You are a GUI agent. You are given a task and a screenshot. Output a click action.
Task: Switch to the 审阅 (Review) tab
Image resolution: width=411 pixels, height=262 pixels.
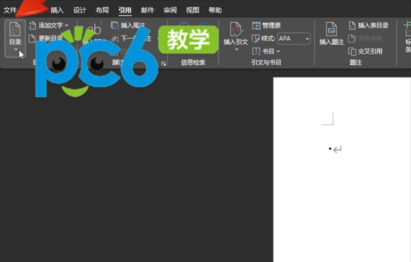[x=170, y=10]
